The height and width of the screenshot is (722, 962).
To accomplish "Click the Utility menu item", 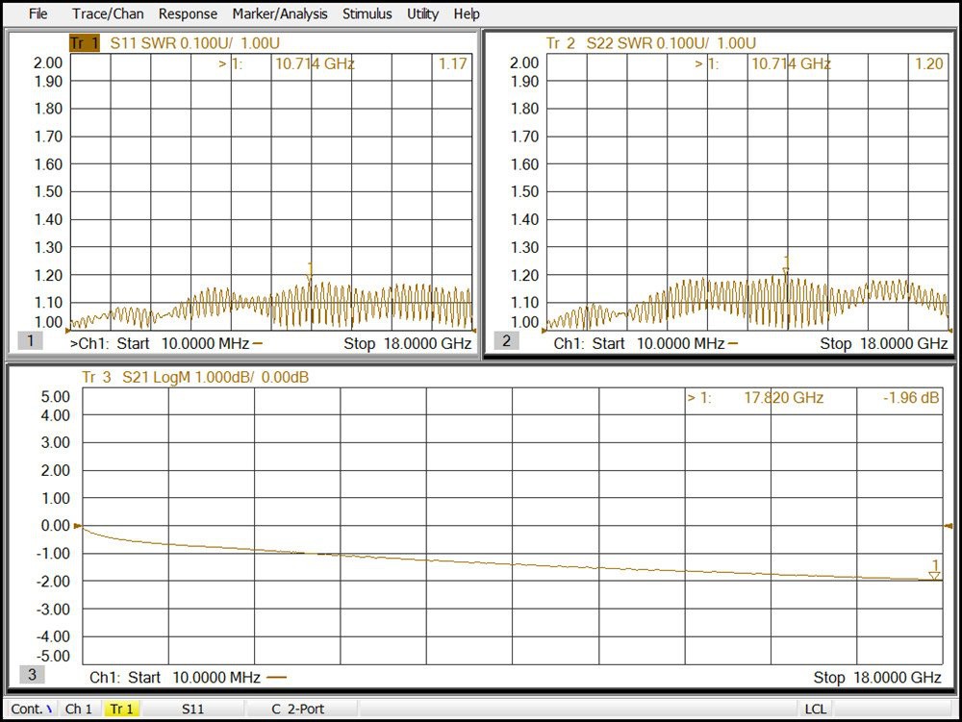I will coord(422,13).
